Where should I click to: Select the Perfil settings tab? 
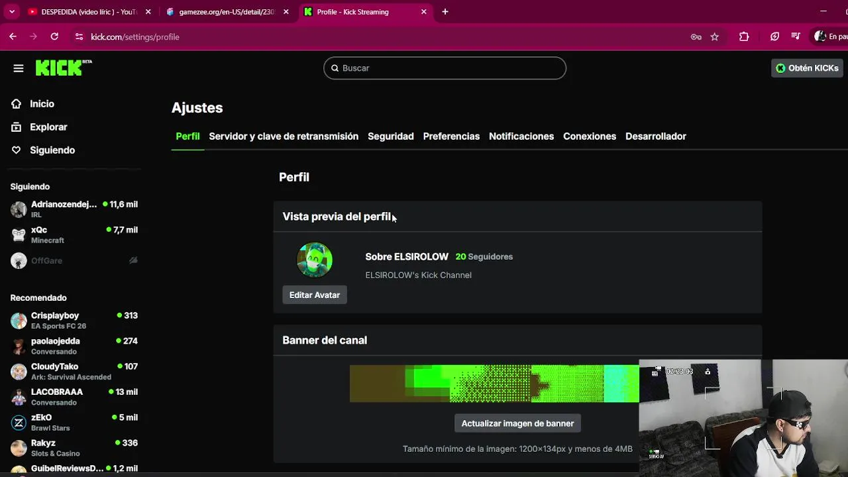187,136
